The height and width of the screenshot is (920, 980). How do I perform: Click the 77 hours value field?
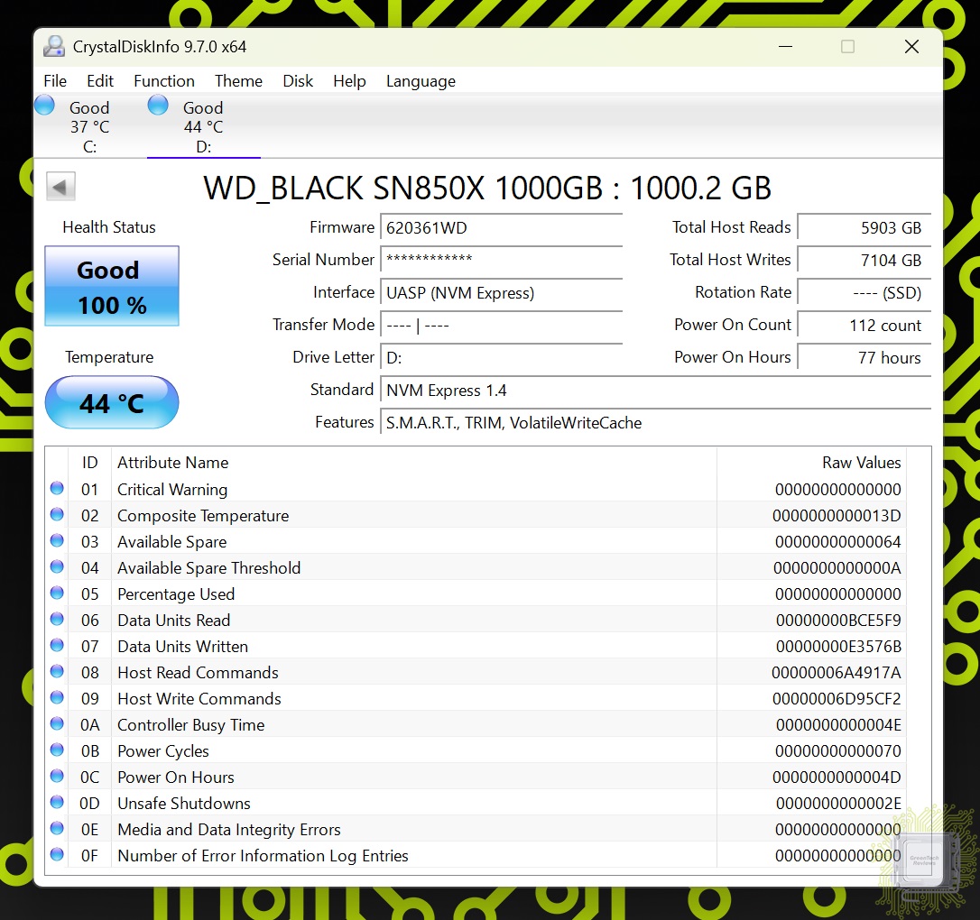(x=864, y=358)
